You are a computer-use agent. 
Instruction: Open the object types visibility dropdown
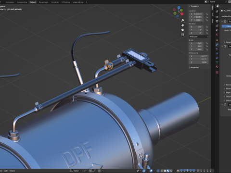coord(139,171)
